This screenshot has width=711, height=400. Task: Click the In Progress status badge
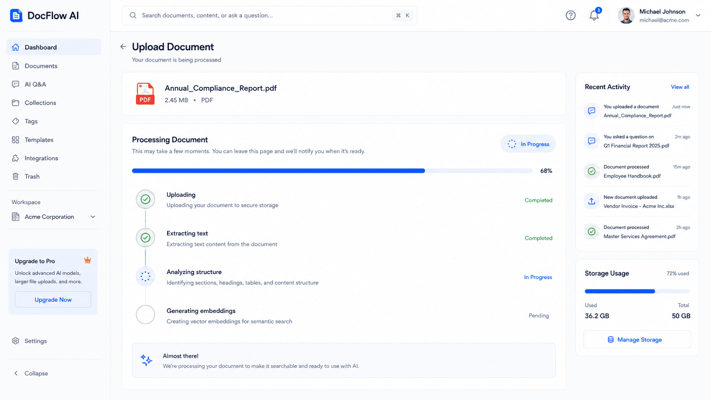[x=528, y=144]
